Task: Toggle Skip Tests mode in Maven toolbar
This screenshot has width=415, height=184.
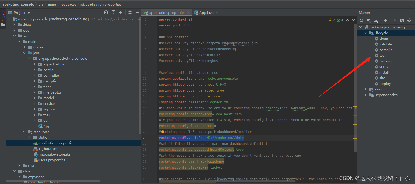Action: tap(409, 20)
